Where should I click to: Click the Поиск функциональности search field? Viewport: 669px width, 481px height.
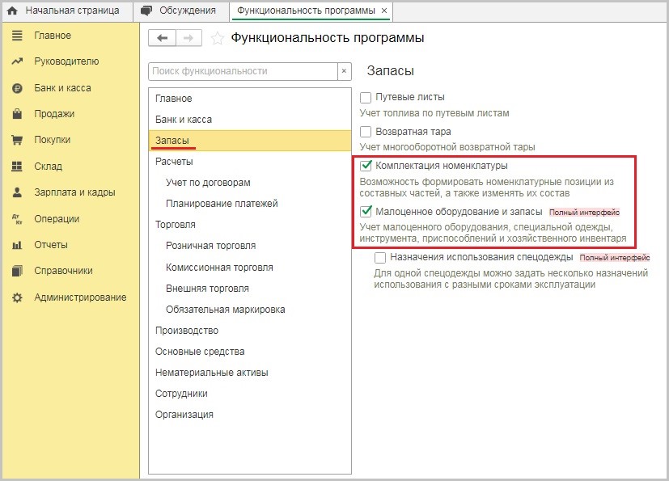[x=243, y=71]
